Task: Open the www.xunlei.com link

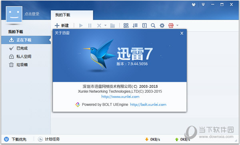Action: click(120, 97)
